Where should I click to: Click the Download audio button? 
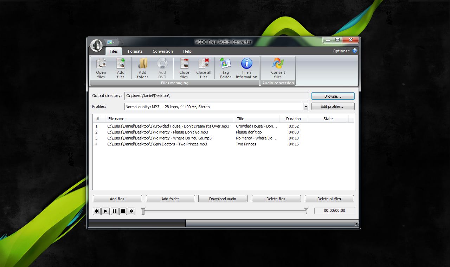(x=223, y=199)
